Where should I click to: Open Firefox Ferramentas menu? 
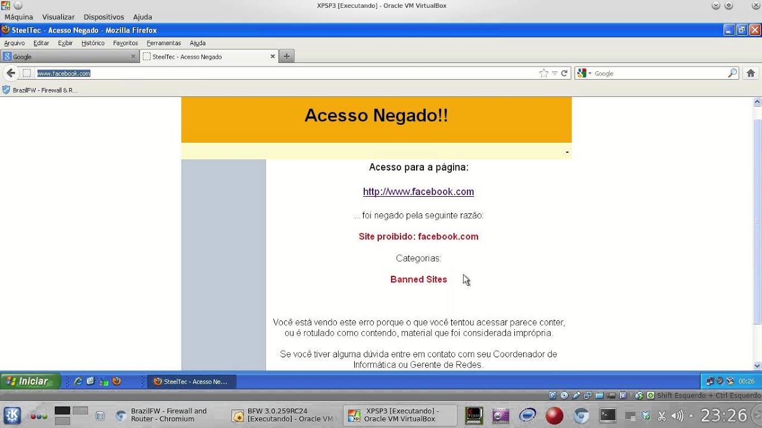click(x=164, y=43)
